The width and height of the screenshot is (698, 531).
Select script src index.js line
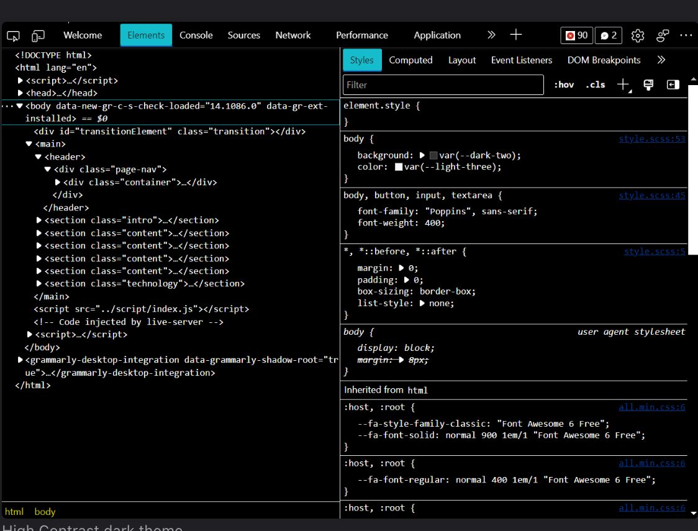point(141,309)
